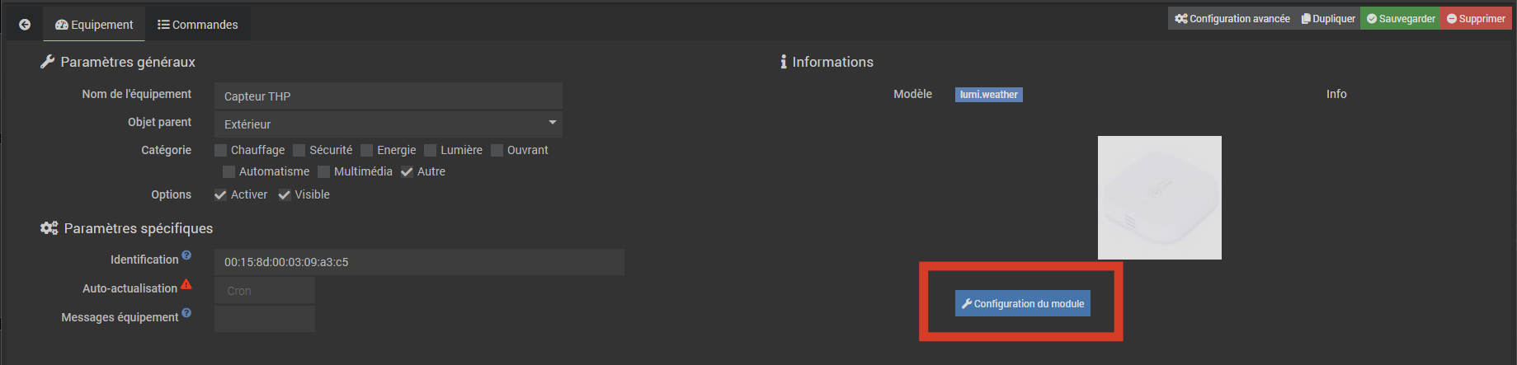Click the Auto-actualisation warning triangle icon
1517x365 pixels.
pos(186,284)
